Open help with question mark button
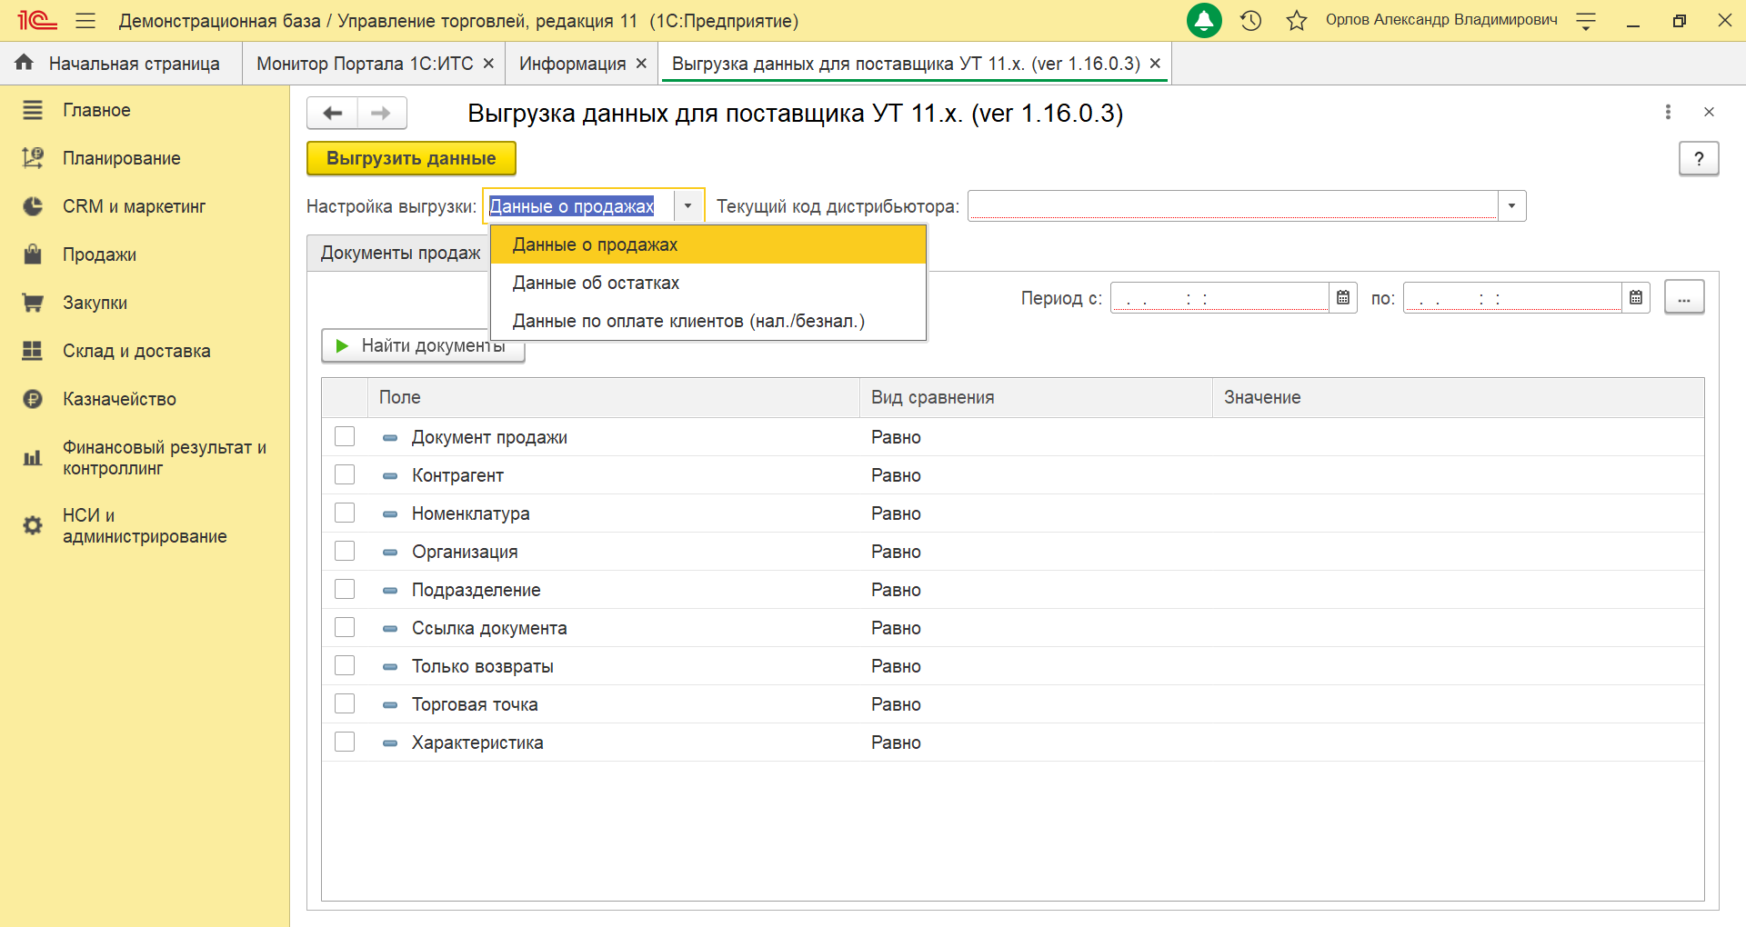This screenshot has width=1746, height=927. (1699, 158)
